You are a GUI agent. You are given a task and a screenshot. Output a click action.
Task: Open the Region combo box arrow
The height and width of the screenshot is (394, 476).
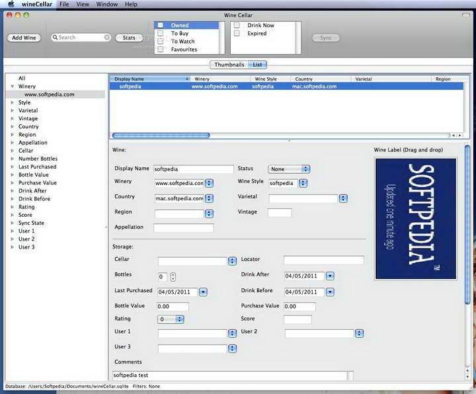tap(209, 214)
